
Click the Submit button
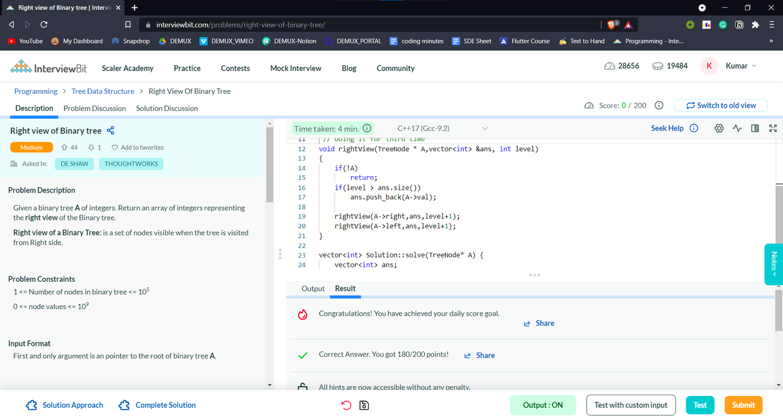pyautogui.click(x=743, y=405)
